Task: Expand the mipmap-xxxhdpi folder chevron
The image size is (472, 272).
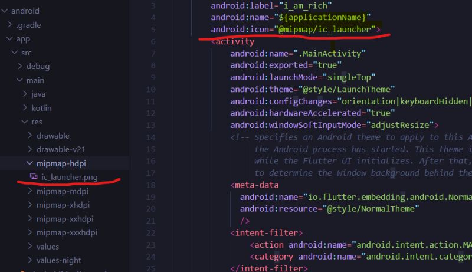Action: [x=30, y=232]
